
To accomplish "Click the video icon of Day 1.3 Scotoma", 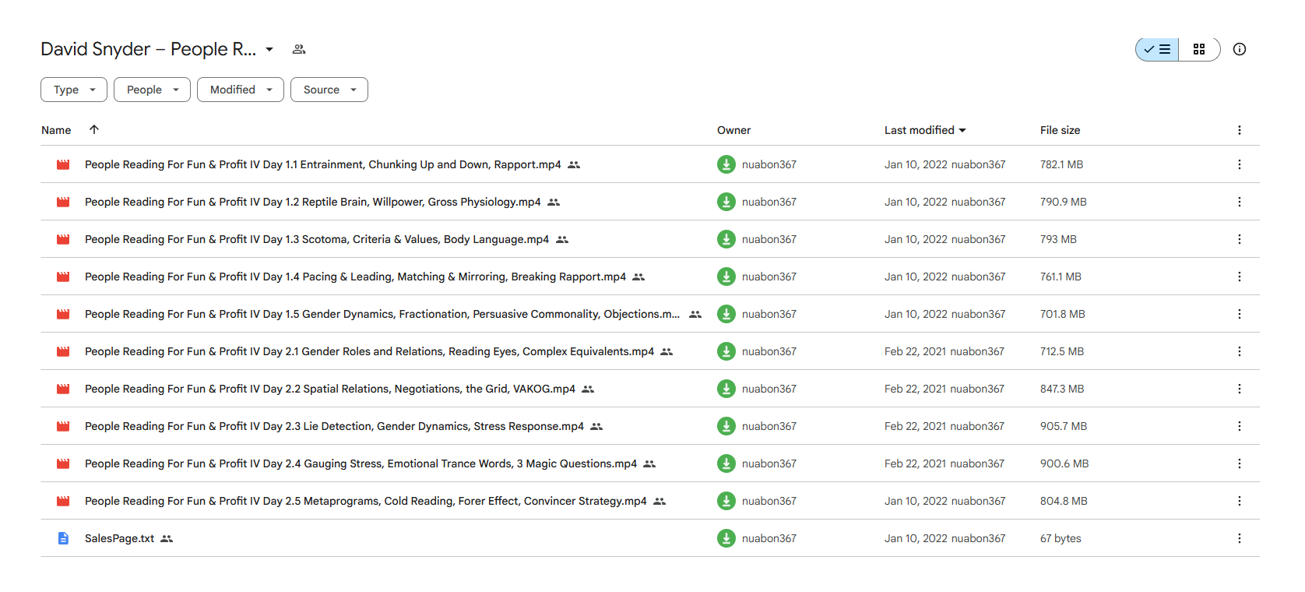I will (63, 239).
